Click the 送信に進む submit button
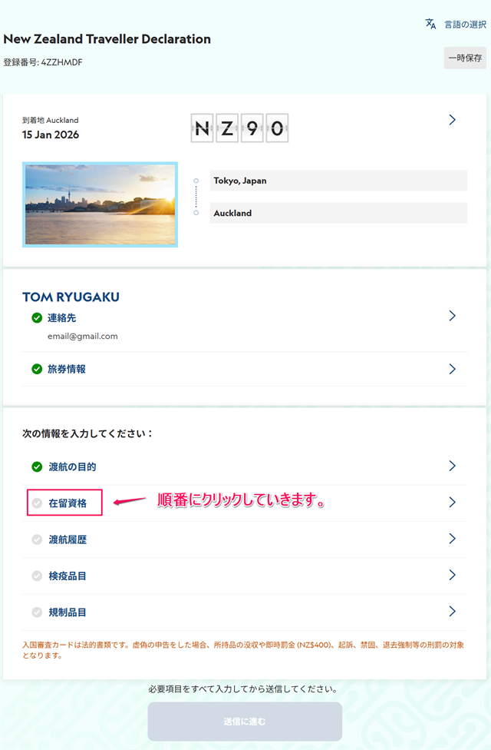 click(x=245, y=722)
